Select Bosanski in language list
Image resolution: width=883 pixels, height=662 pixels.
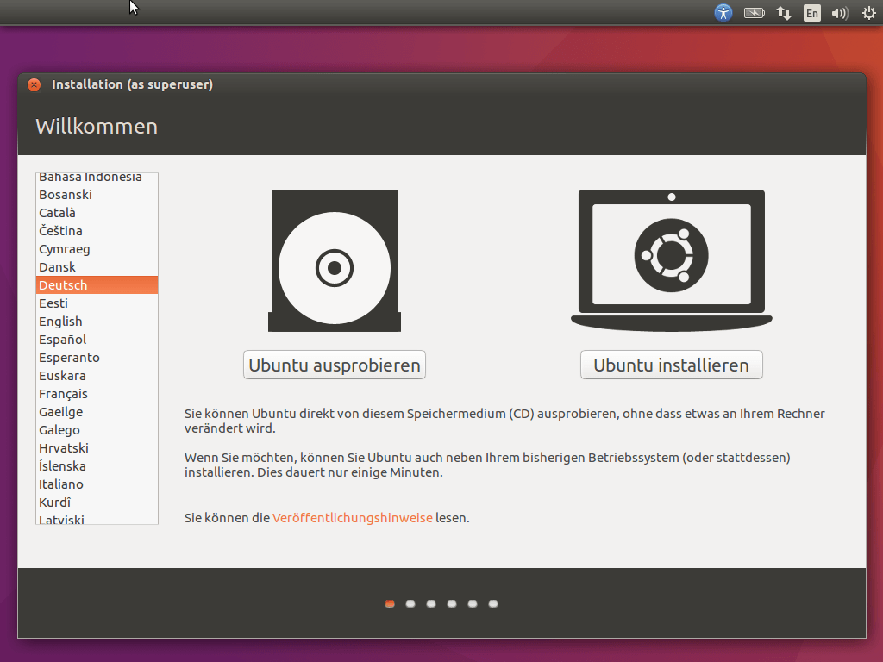click(x=97, y=195)
